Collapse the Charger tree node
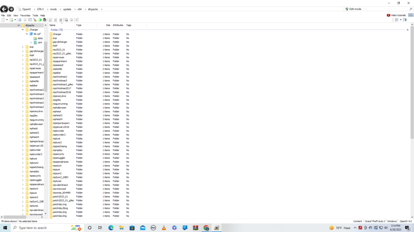This screenshot has width=414, height=232. (x=23, y=30)
